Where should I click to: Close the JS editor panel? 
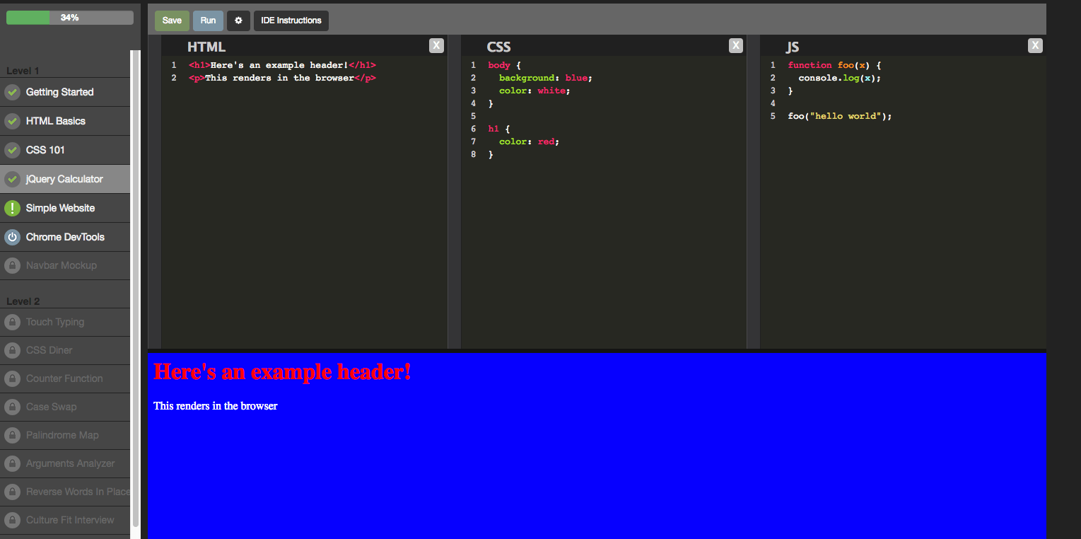tap(1035, 46)
